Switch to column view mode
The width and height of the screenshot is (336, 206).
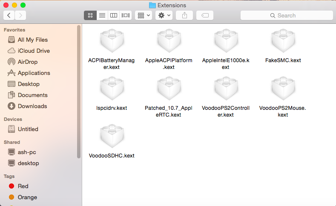click(x=114, y=15)
